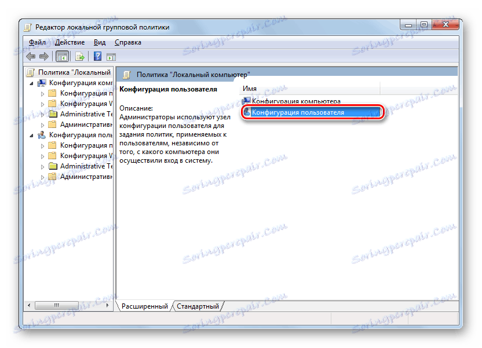482x348 pixels.
Task: Expand Administrative Te under user configuration
Action: [x=42, y=167]
